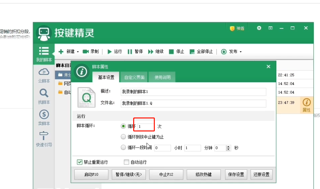Click the 新建 new script button

(x=66, y=52)
